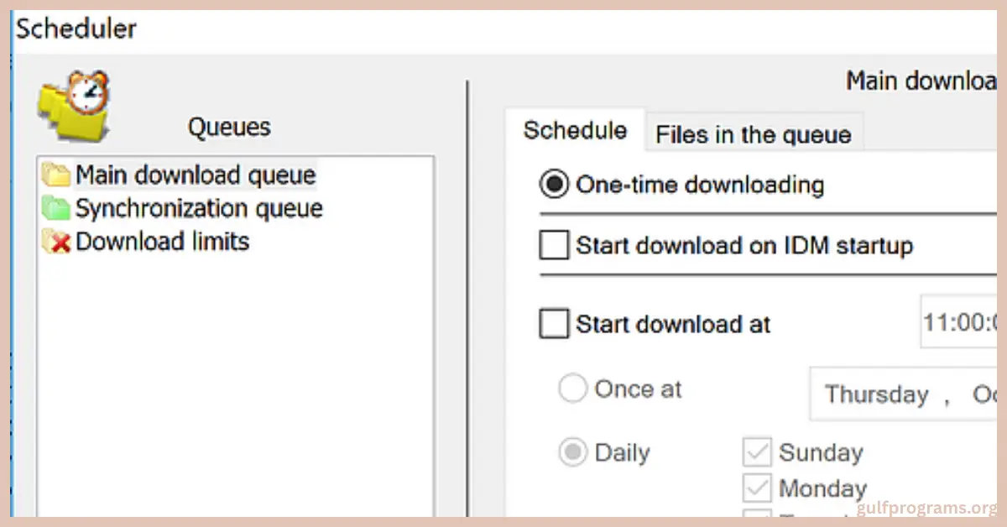The height and width of the screenshot is (527, 1007).
Task: Select the One-time downloading radio button
Action: tap(554, 185)
